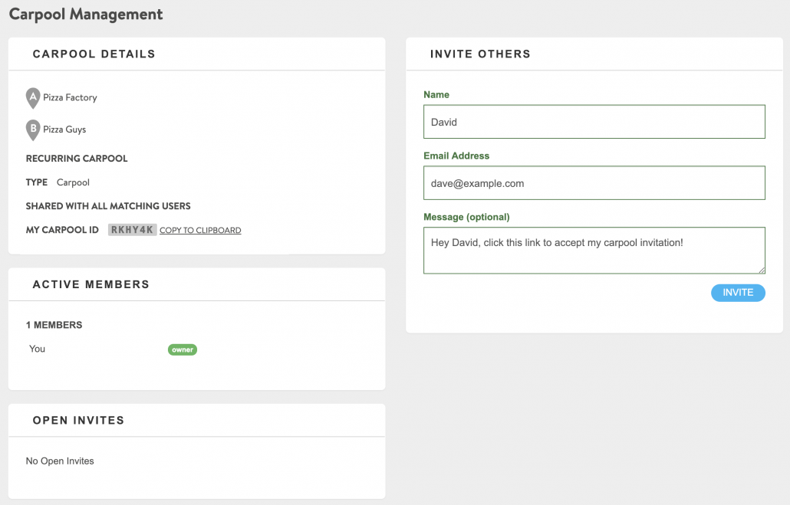
Task: Click inside the optional Message text area
Action: click(594, 251)
